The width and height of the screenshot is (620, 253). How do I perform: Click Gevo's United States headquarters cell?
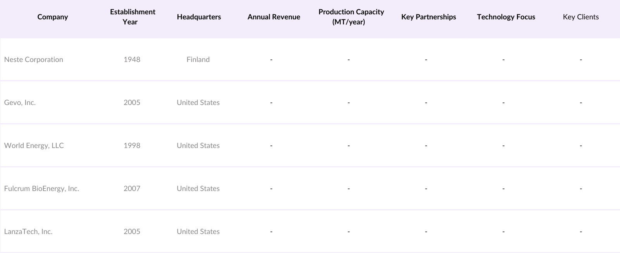198,103
